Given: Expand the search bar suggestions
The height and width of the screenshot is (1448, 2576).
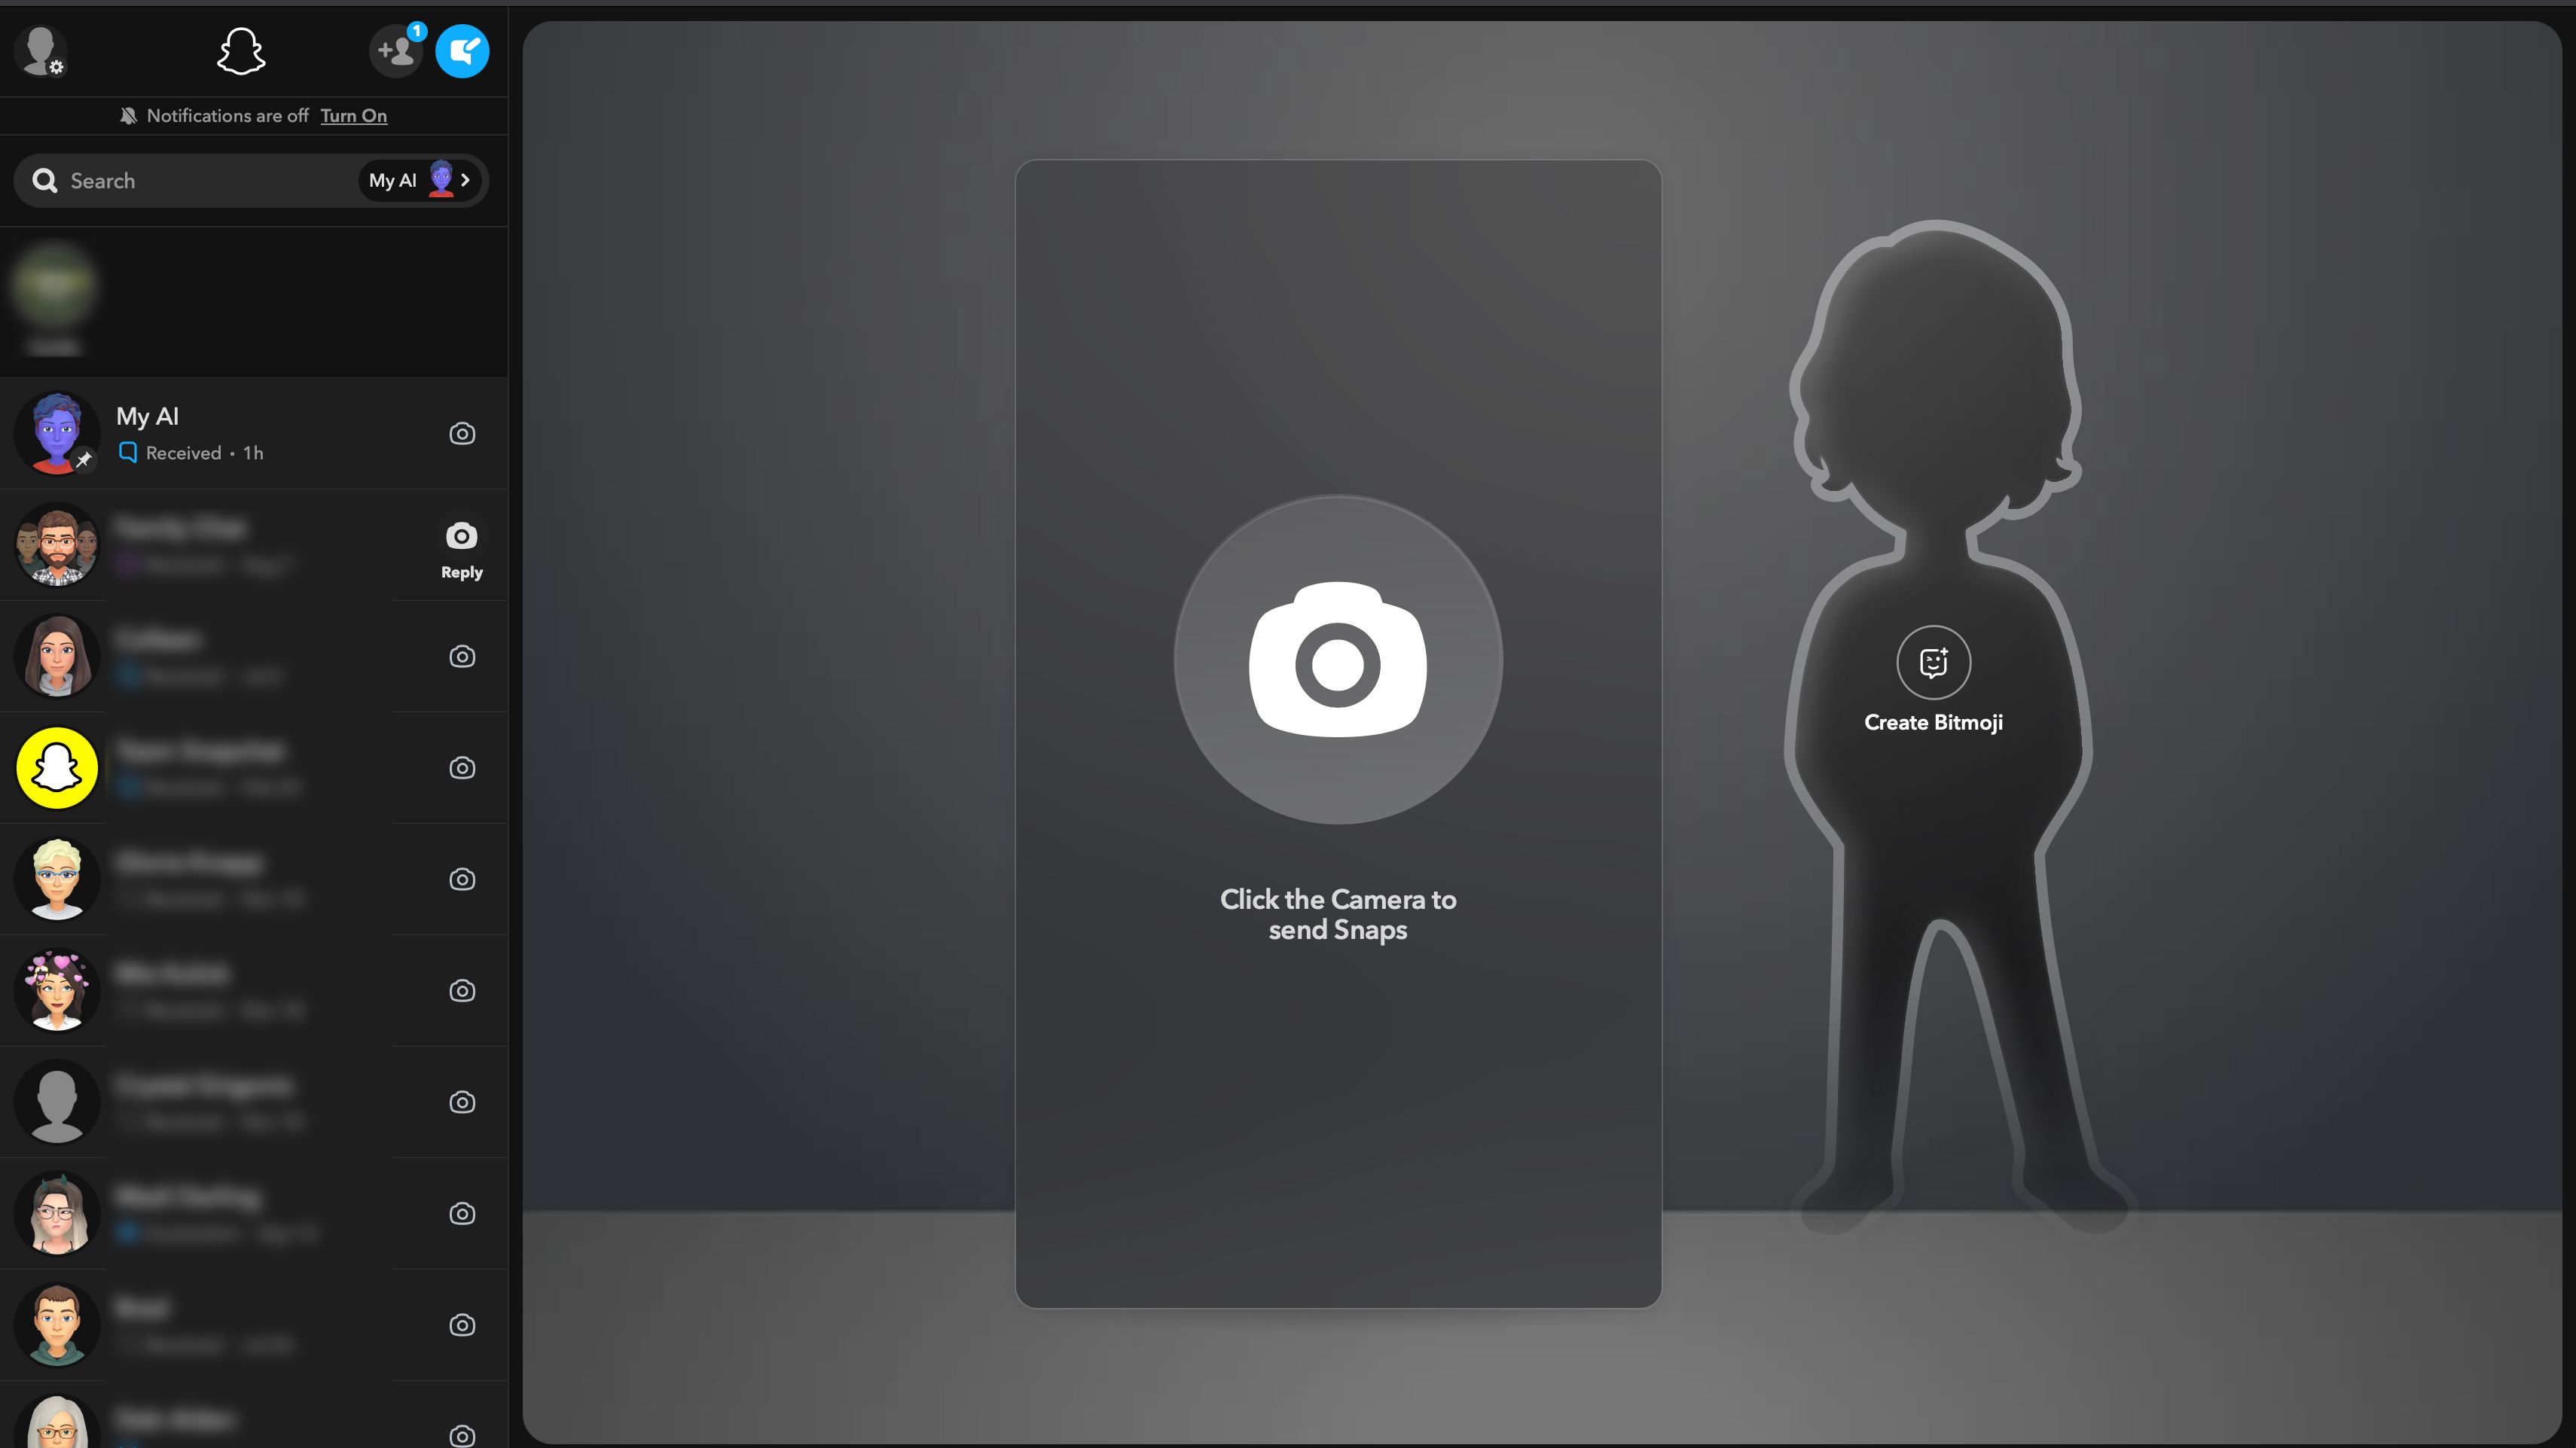Looking at the screenshot, I should coord(467,180).
